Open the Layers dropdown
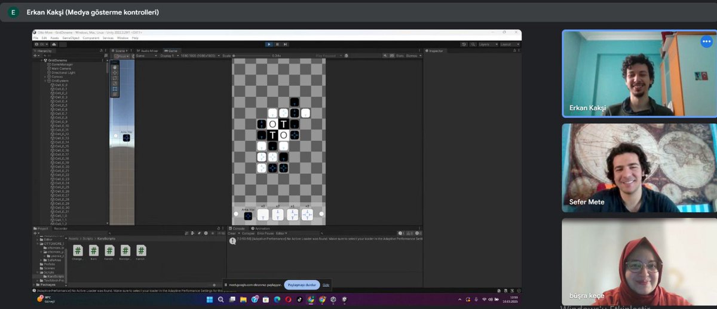717x309 pixels. tap(487, 44)
